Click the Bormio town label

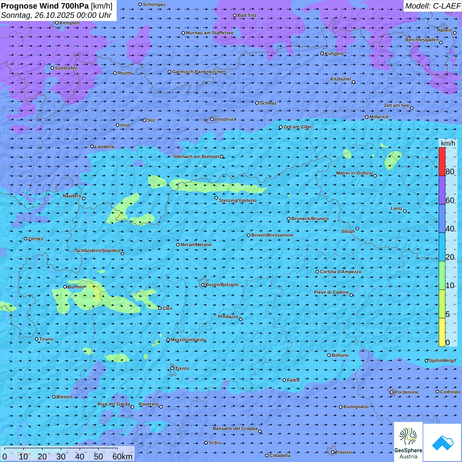(76, 287)
